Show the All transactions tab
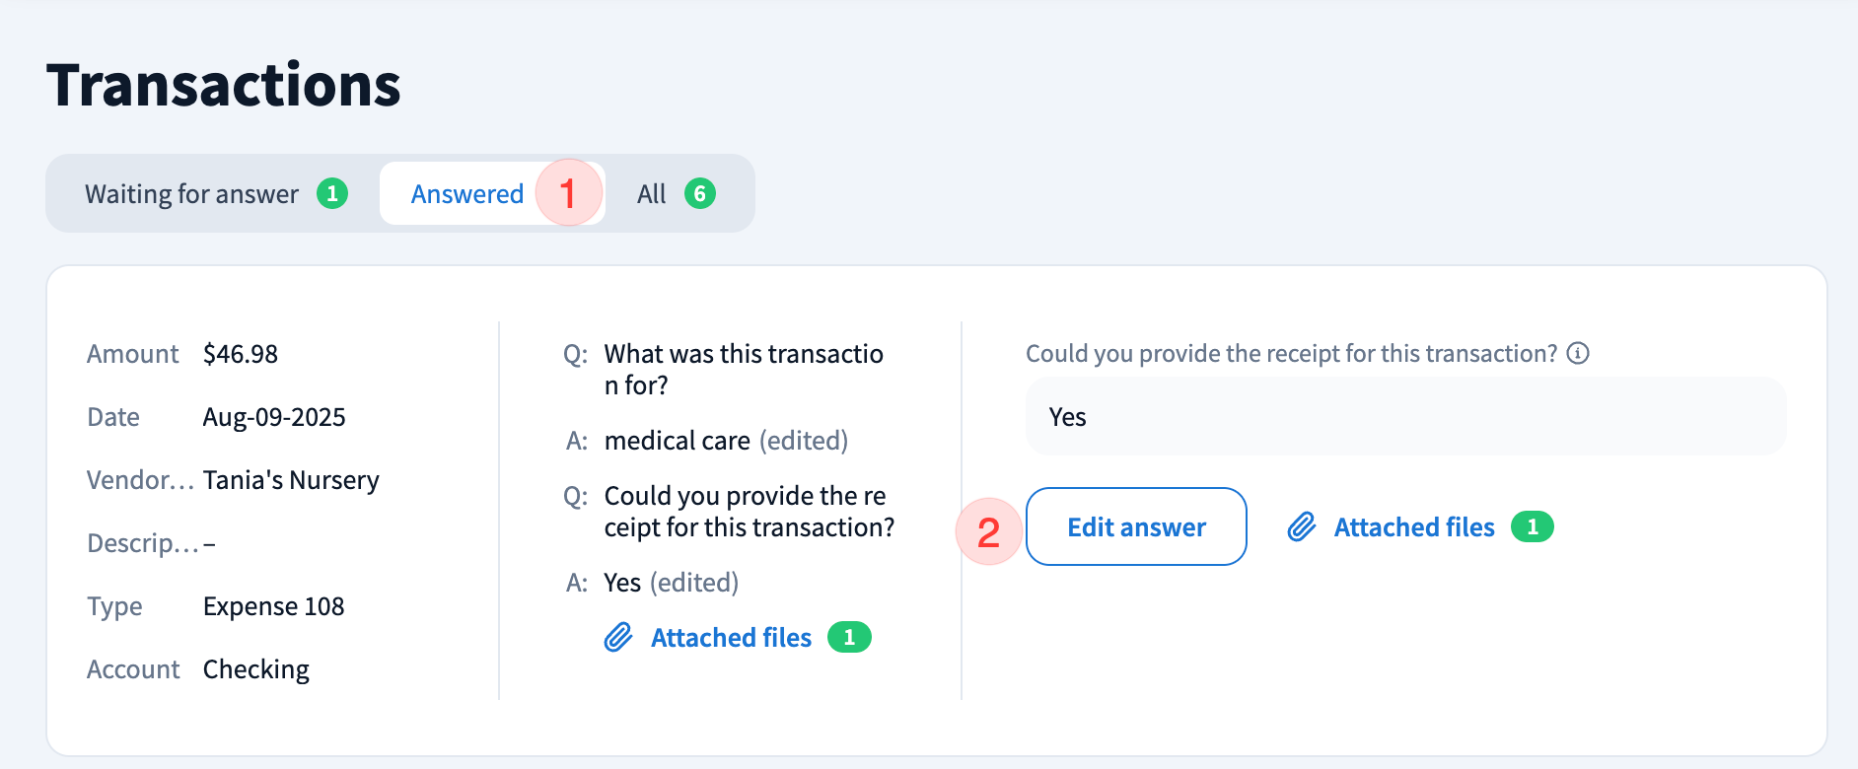This screenshot has width=1858, height=769. 652,194
